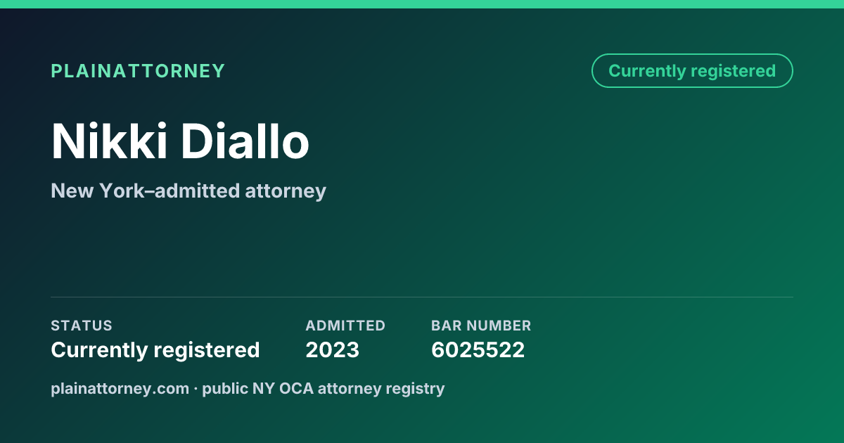Click the green accent bar at the top
The image size is (844, 443).
[422, 4]
